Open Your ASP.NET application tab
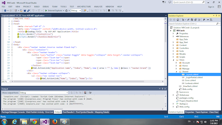This screenshot has height=125, width=222. click(33, 16)
